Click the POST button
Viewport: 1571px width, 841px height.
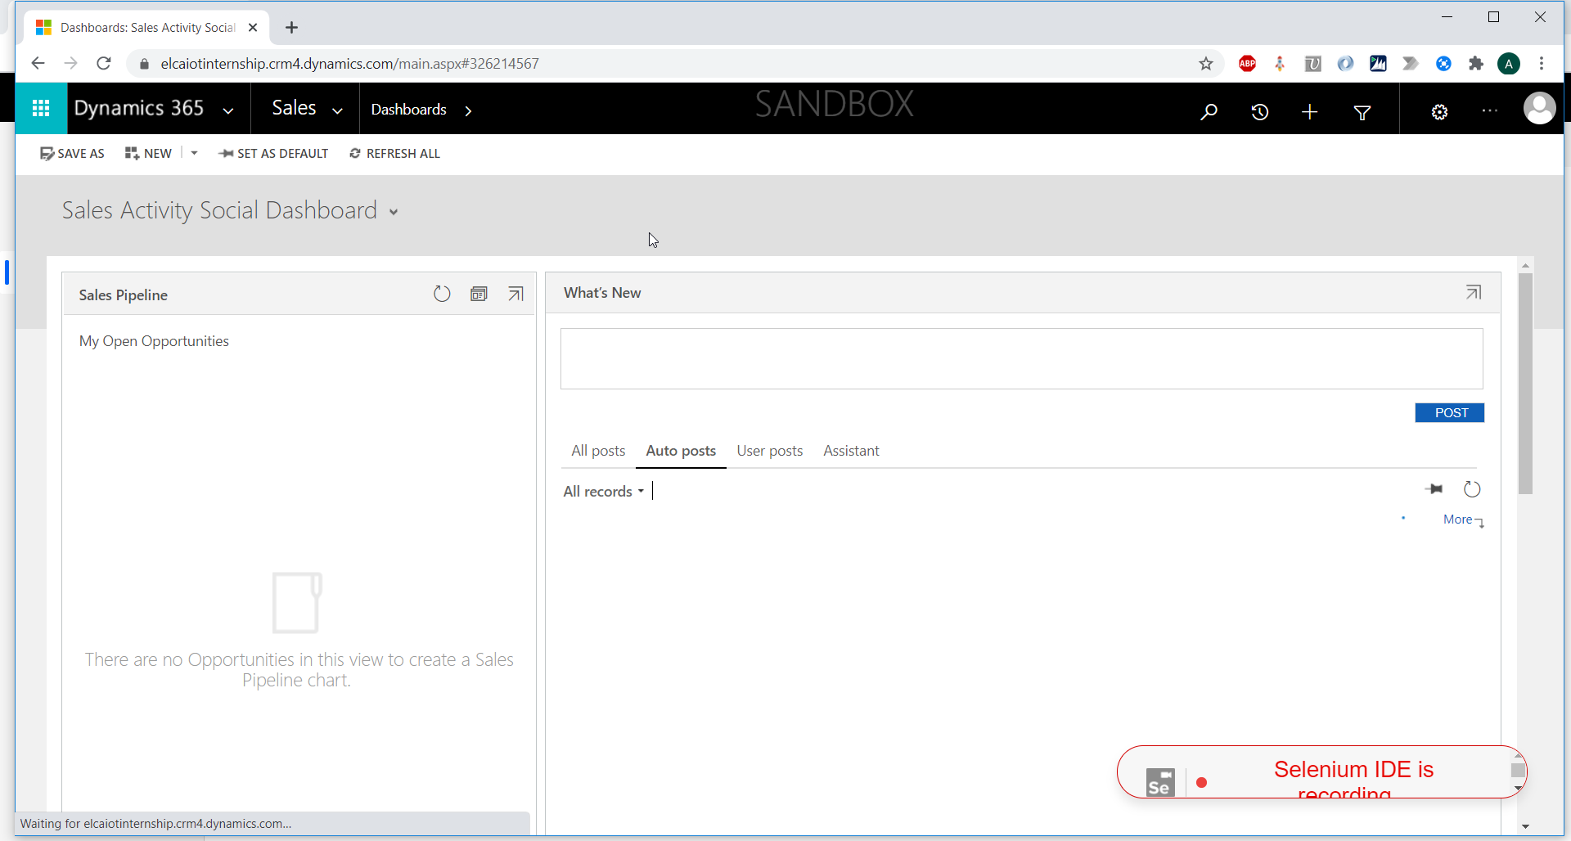point(1449,413)
